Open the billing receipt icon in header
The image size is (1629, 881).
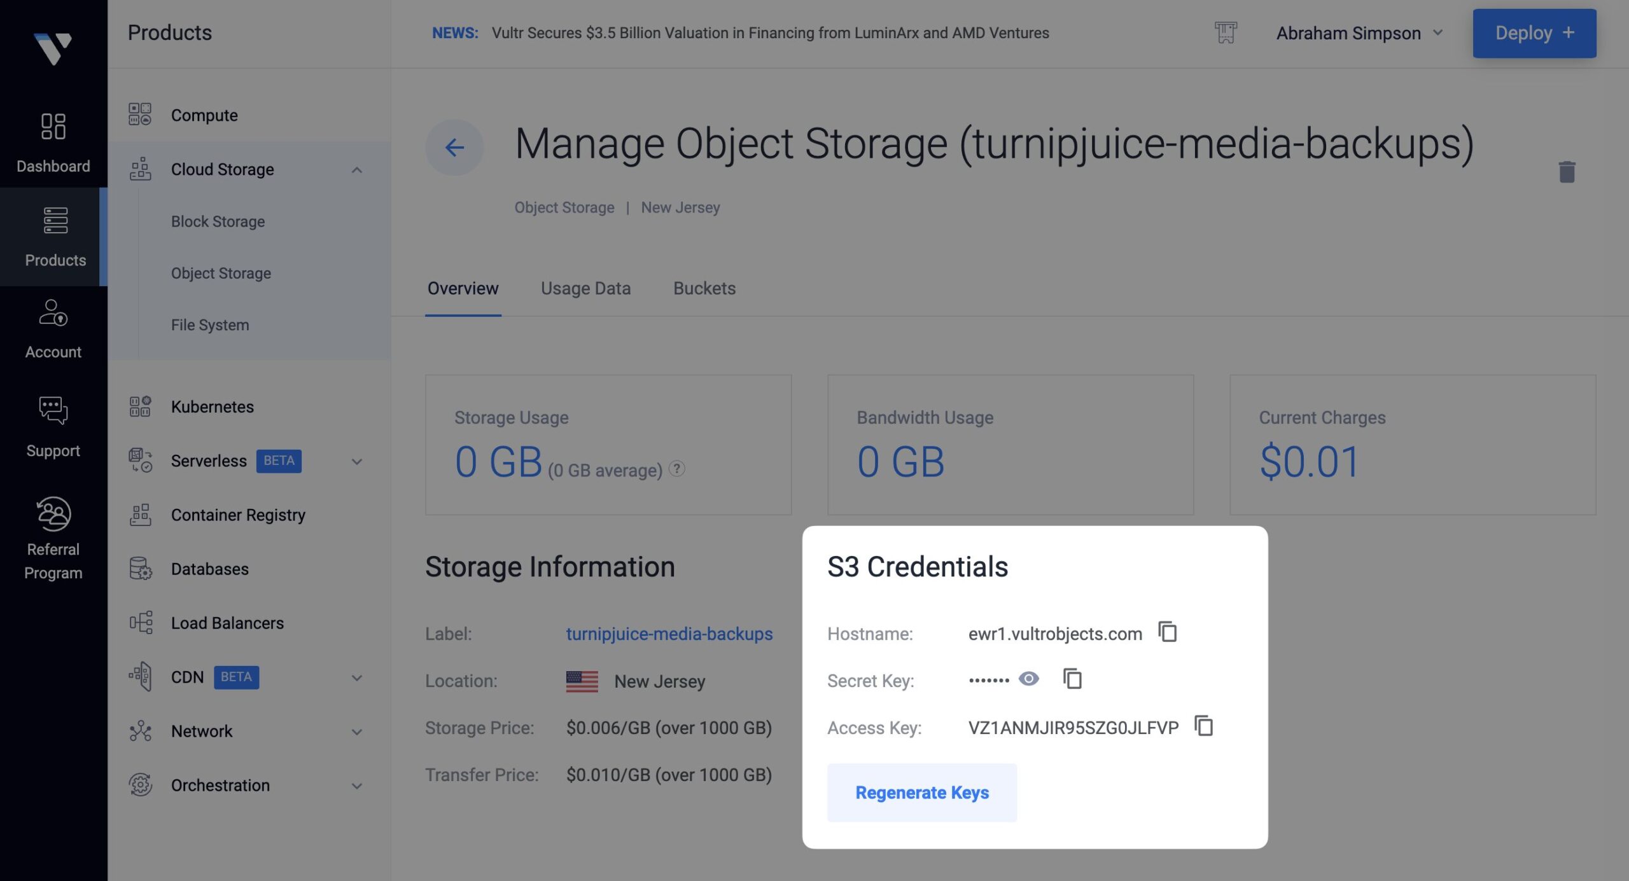point(1225,32)
